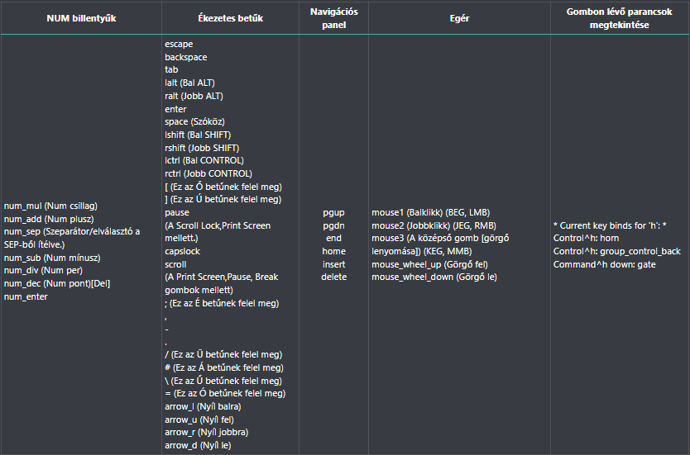Click the 'capslock' key entry
Viewport: 690px width, 455px height.
(183, 251)
